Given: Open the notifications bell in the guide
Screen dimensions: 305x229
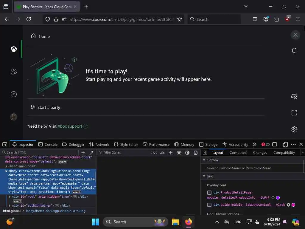Looking at the screenshot, I should 294,50.
